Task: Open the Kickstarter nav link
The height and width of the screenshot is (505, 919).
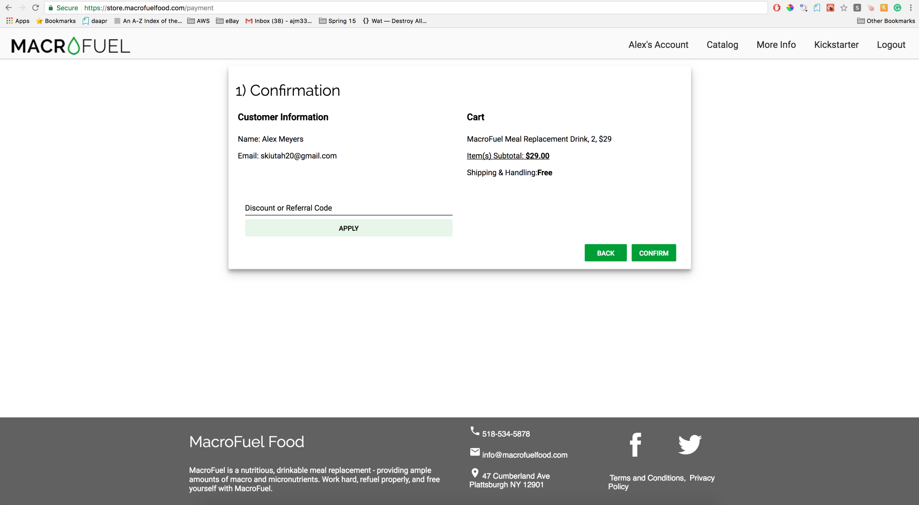Action: (836, 45)
